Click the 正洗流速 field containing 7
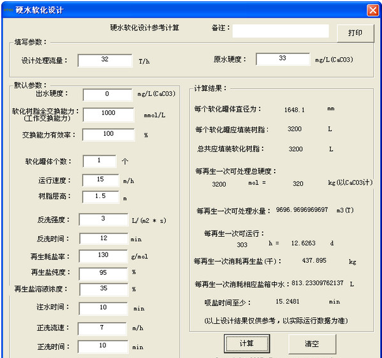The image size is (382, 358). (x=102, y=329)
